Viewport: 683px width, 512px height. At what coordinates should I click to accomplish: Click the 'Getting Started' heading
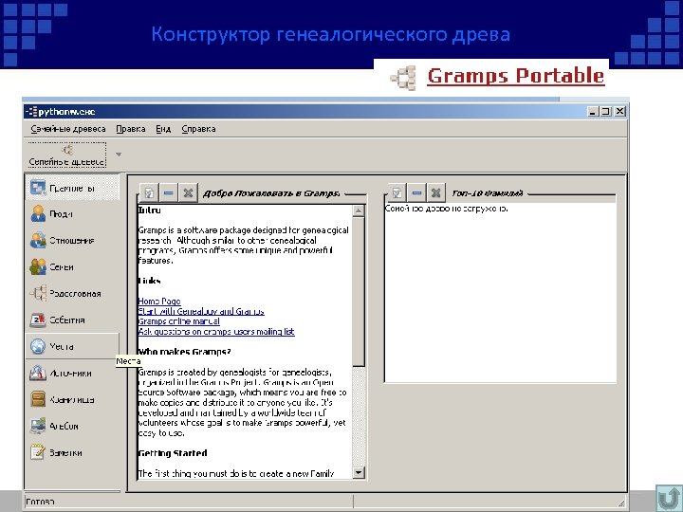tap(173, 453)
